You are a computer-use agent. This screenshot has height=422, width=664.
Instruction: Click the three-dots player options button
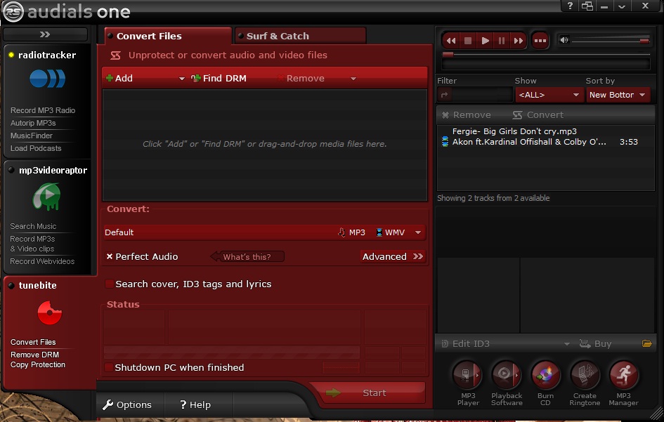coord(540,41)
